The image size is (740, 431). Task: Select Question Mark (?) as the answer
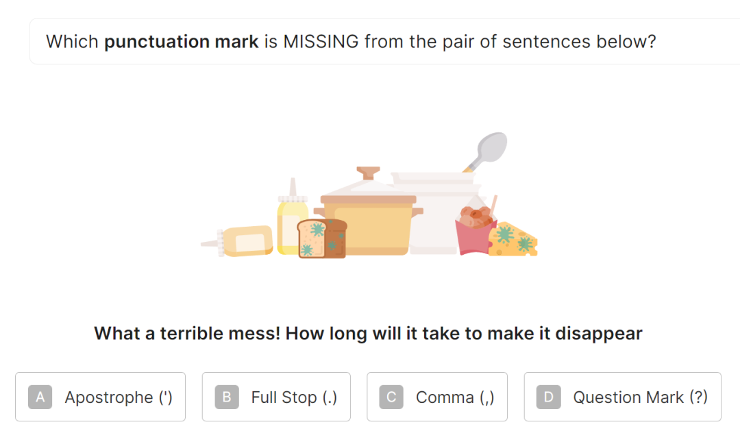(622, 397)
